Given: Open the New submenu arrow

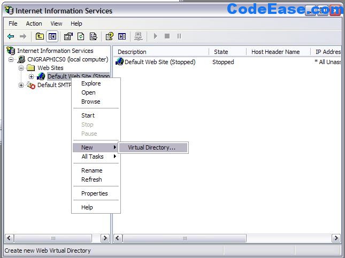Looking at the screenshot, I should [x=114, y=147].
